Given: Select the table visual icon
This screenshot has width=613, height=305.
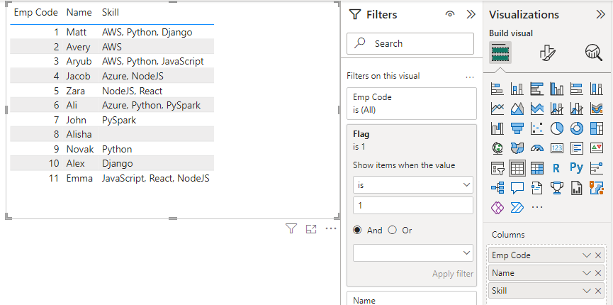Looking at the screenshot, I should [517, 168].
